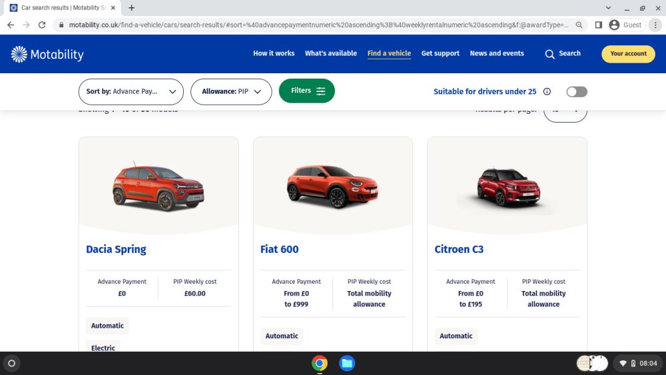Open the Guest profile menu
The height and width of the screenshot is (375, 666).
[625, 25]
